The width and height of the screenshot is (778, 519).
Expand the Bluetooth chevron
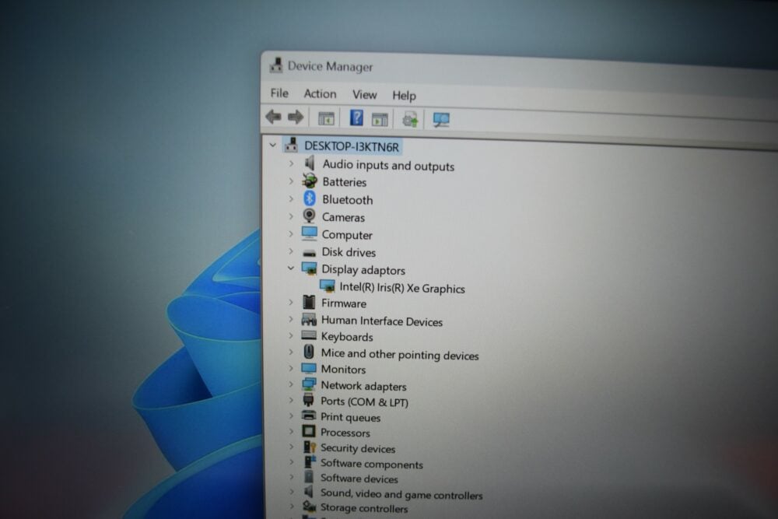point(291,198)
